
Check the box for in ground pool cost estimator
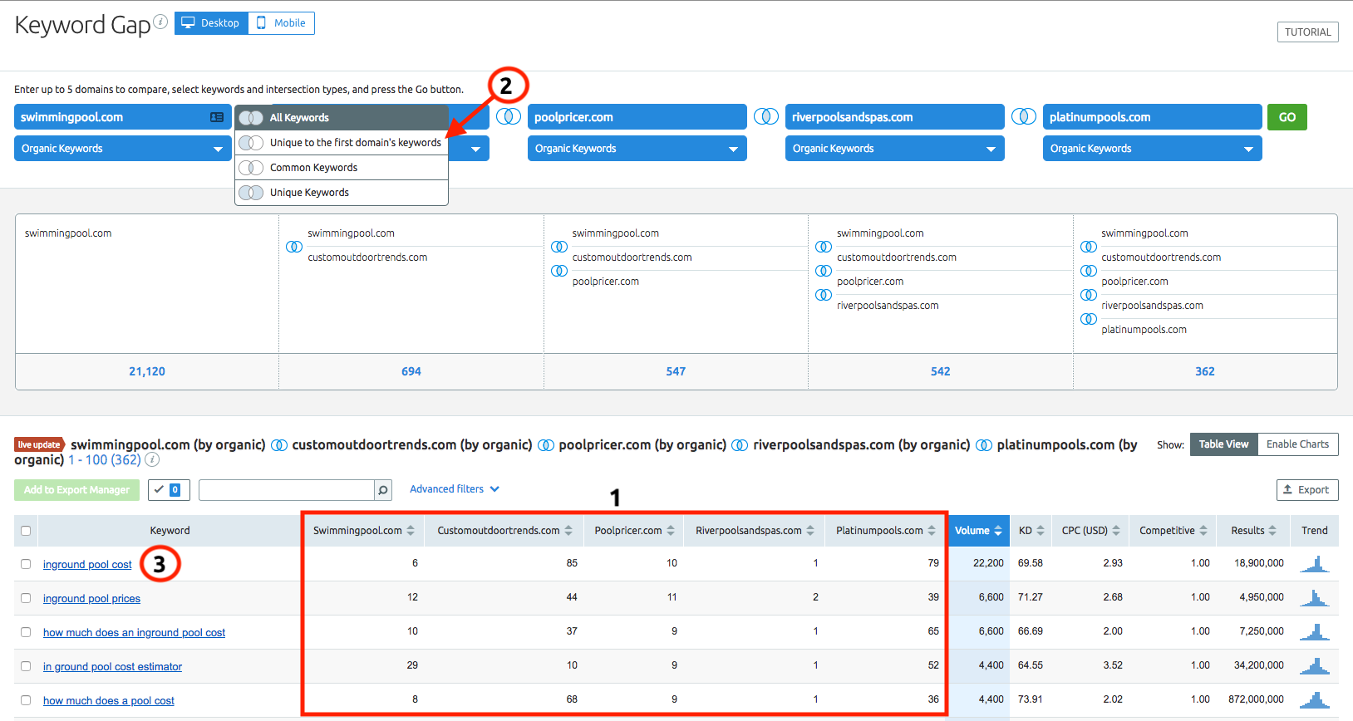[26, 666]
